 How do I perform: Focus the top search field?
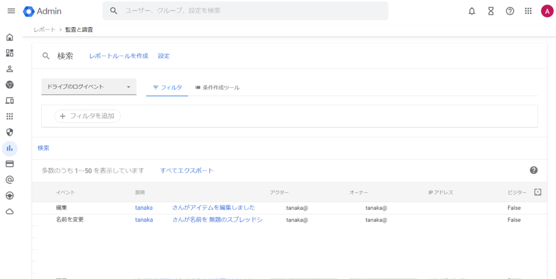(x=245, y=11)
